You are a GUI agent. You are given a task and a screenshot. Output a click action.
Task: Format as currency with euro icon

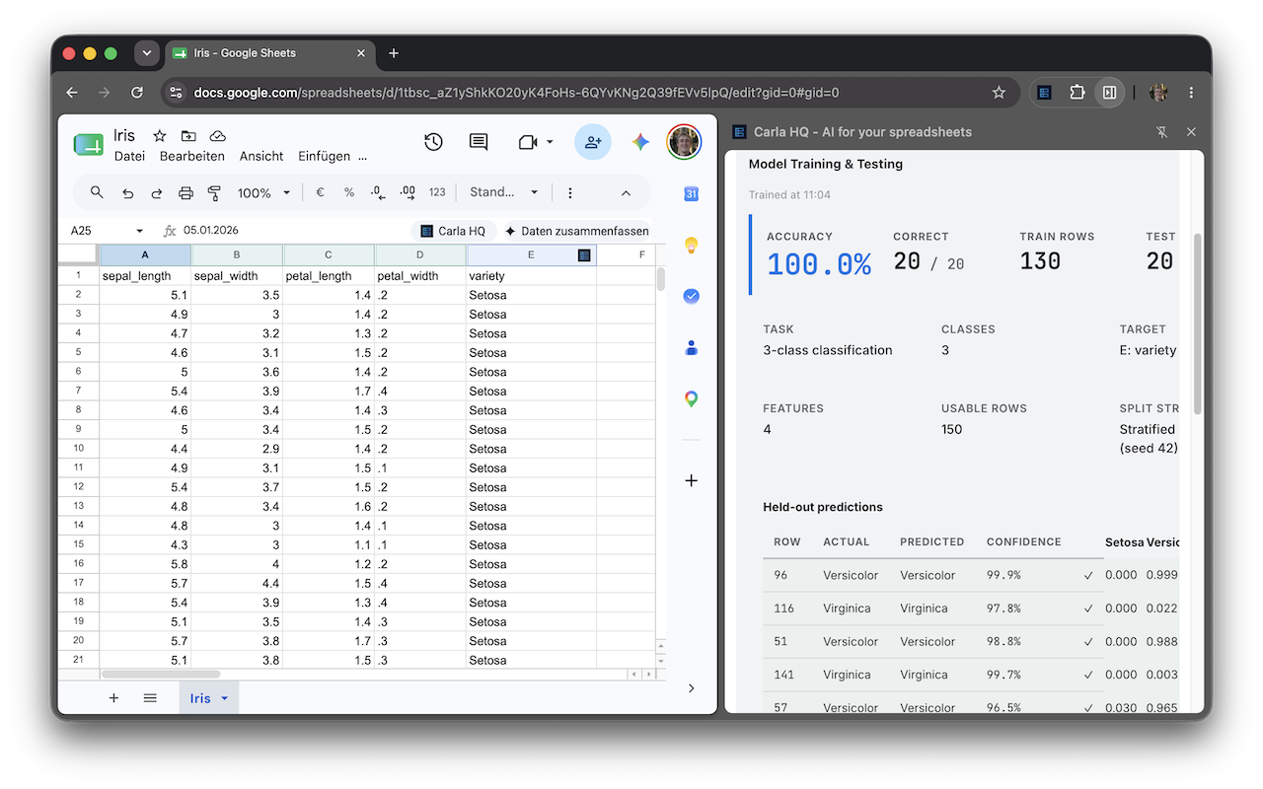coord(320,192)
